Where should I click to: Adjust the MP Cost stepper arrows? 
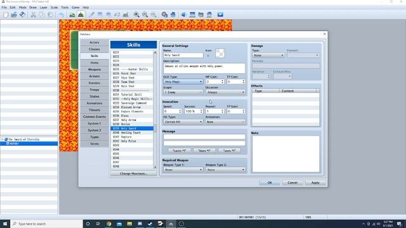pos(222,82)
